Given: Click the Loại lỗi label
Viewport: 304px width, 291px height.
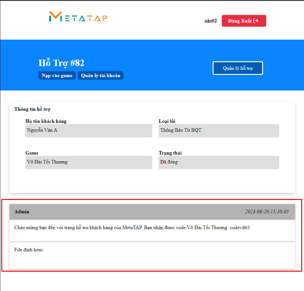Looking at the screenshot, I should (x=167, y=121).
